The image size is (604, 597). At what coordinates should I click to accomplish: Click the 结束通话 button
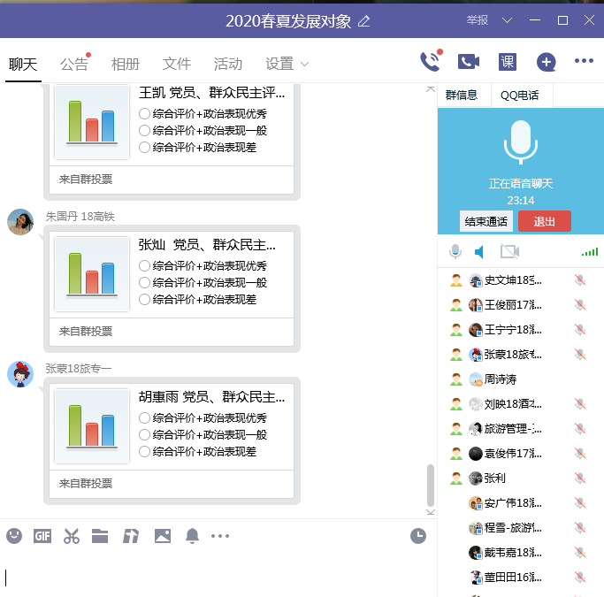tap(485, 221)
